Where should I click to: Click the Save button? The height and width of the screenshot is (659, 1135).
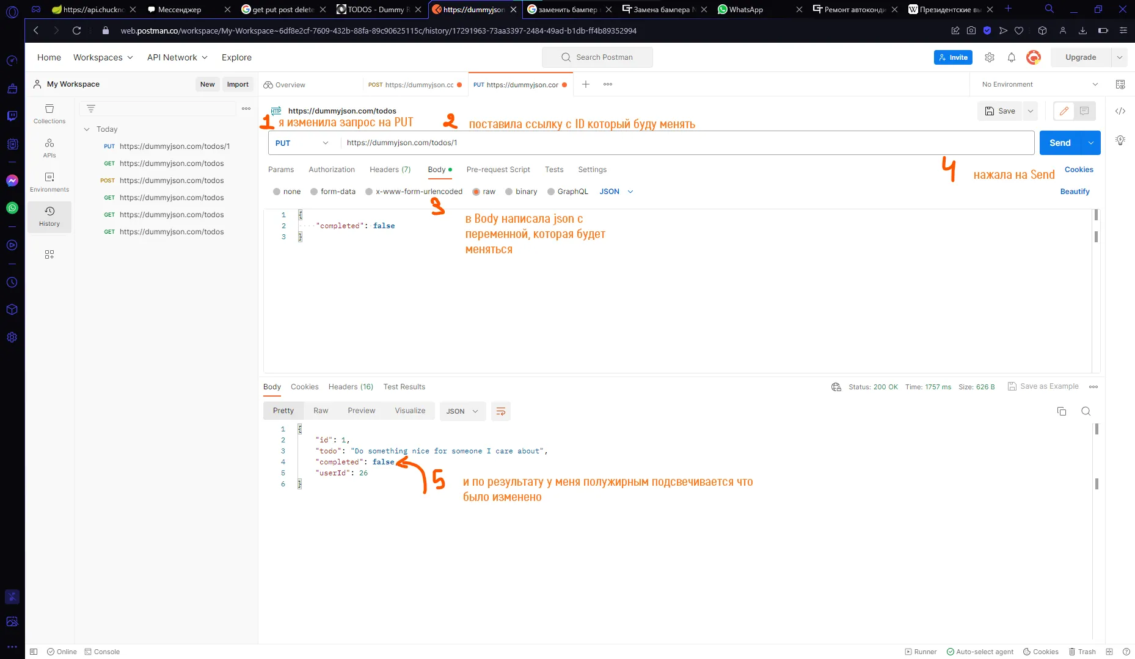1000,111
